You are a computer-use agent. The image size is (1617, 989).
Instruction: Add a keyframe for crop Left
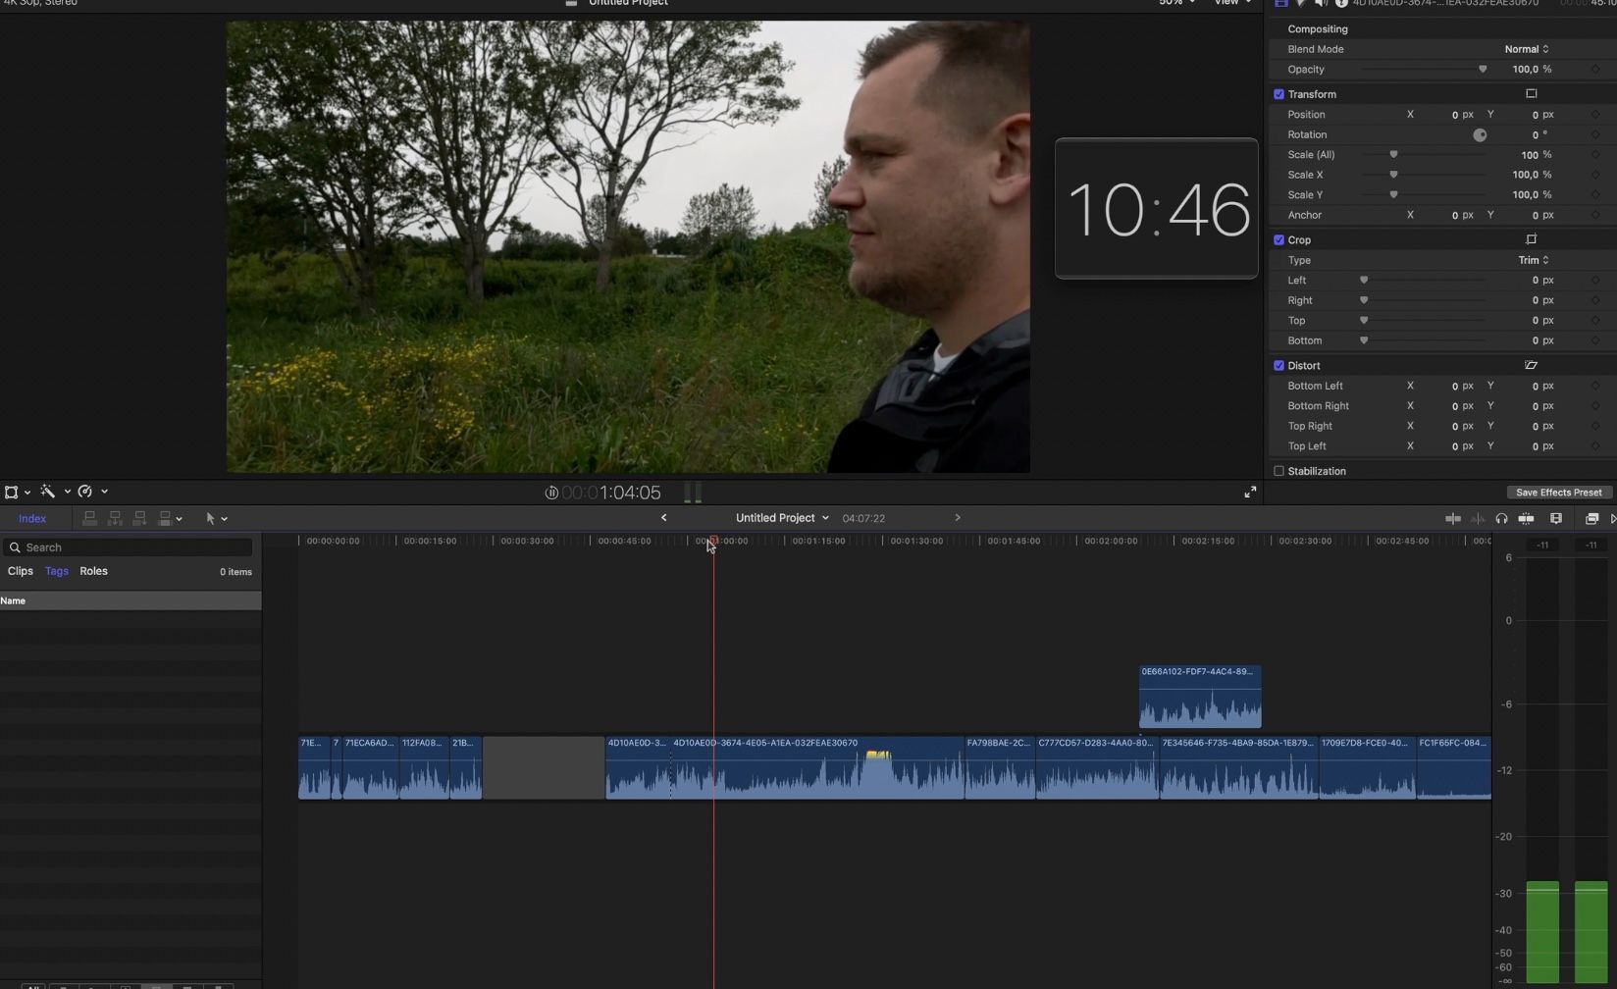[x=1595, y=281]
